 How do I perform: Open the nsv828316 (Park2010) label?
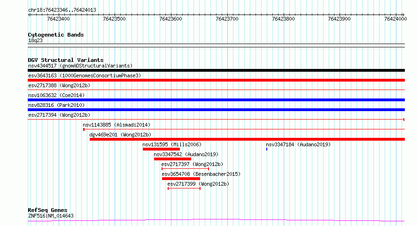pyautogui.click(x=56, y=105)
